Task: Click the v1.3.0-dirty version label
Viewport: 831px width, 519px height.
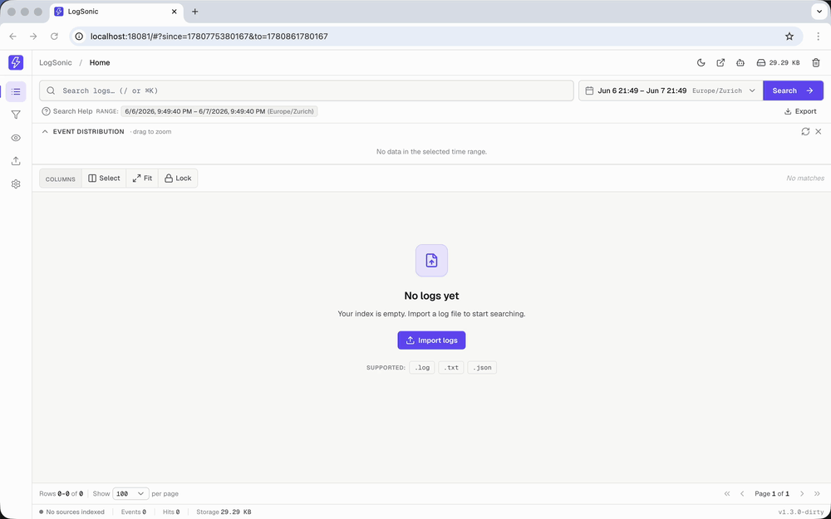Action: coord(800,512)
